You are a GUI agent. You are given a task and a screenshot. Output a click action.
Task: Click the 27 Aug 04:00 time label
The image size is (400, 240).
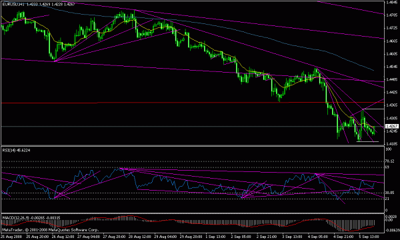pyautogui.click(x=89, y=237)
